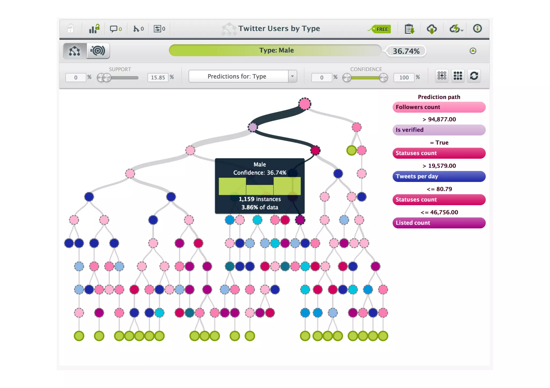The height and width of the screenshot is (388, 550).
Task: Open the model info icon
Action: click(x=477, y=28)
